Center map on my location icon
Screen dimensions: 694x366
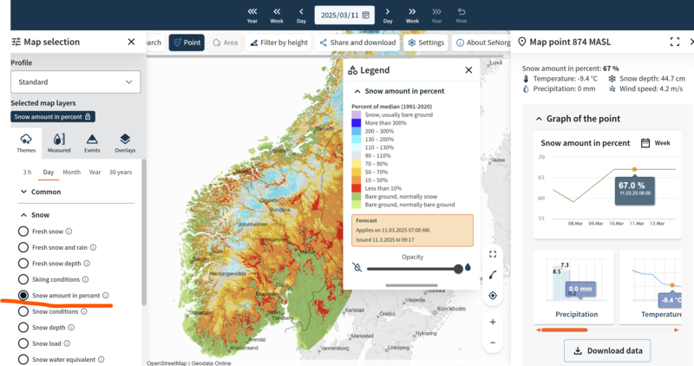(493, 296)
